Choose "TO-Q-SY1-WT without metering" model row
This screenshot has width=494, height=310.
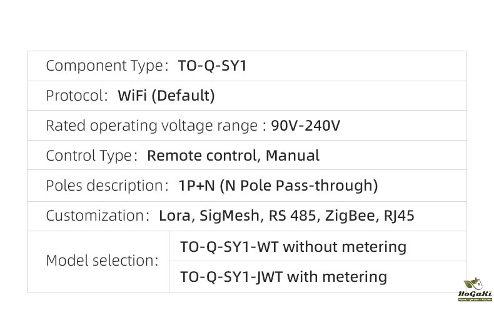point(293,246)
